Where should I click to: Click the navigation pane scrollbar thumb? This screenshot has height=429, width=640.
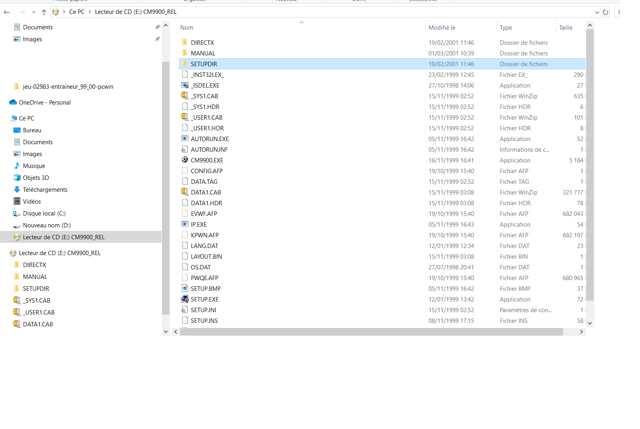click(166, 188)
